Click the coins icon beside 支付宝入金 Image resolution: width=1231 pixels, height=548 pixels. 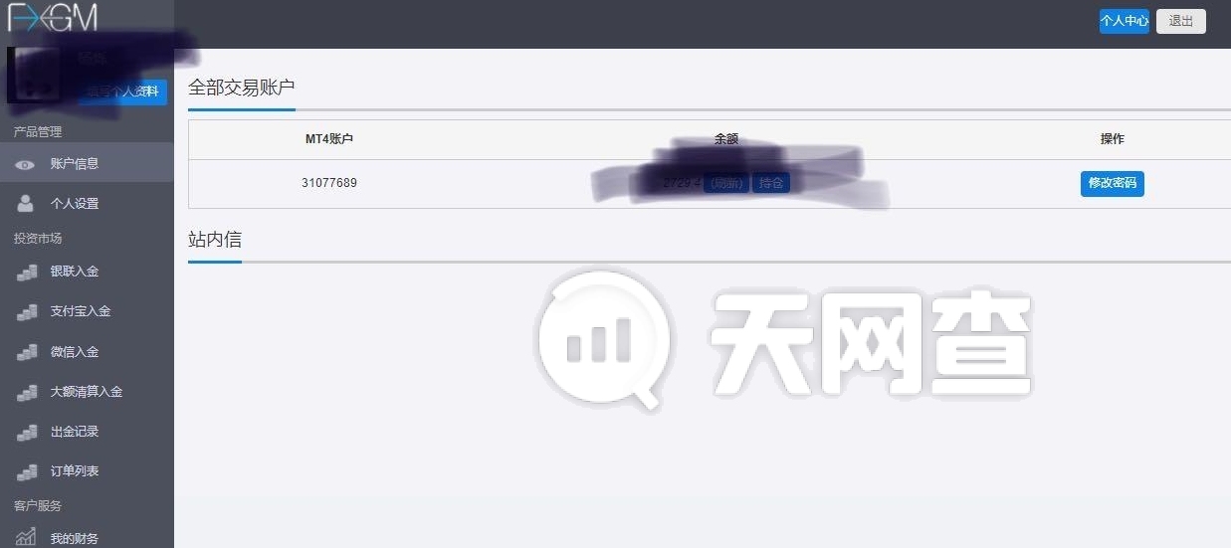(x=27, y=311)
